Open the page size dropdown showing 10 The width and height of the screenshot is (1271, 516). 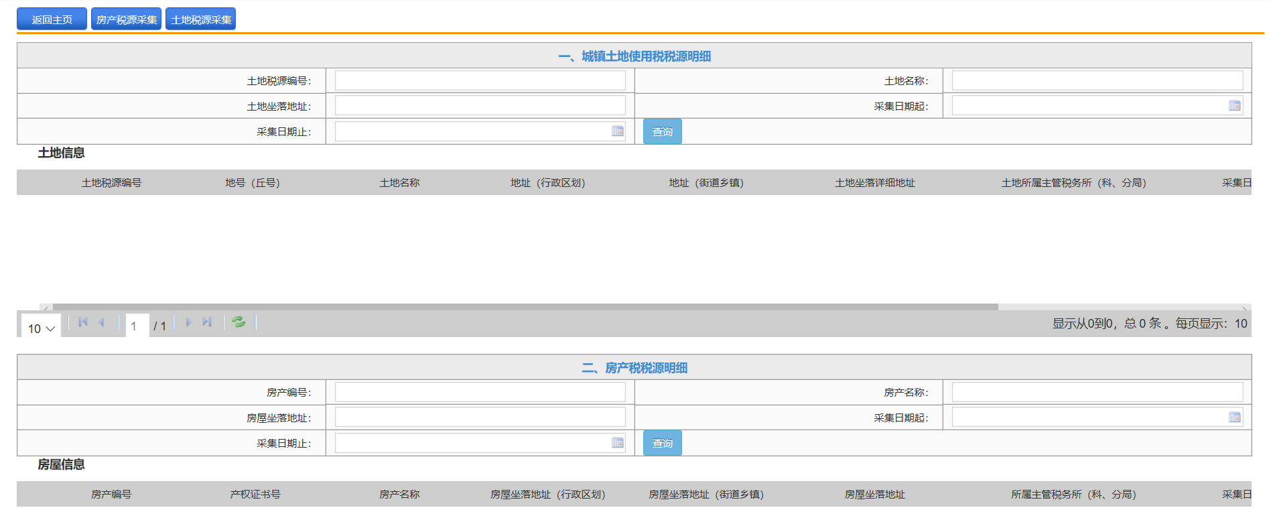(x=41, y=328)
